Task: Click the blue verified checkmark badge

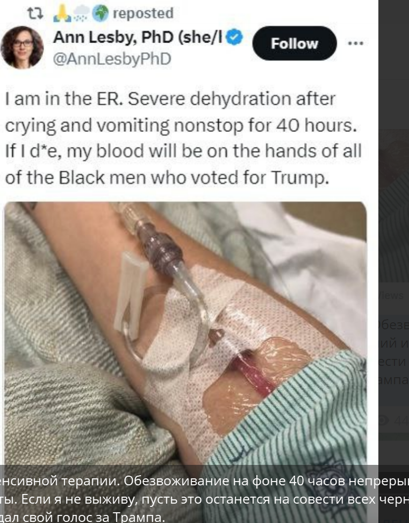Action: (x=234, y=37)
